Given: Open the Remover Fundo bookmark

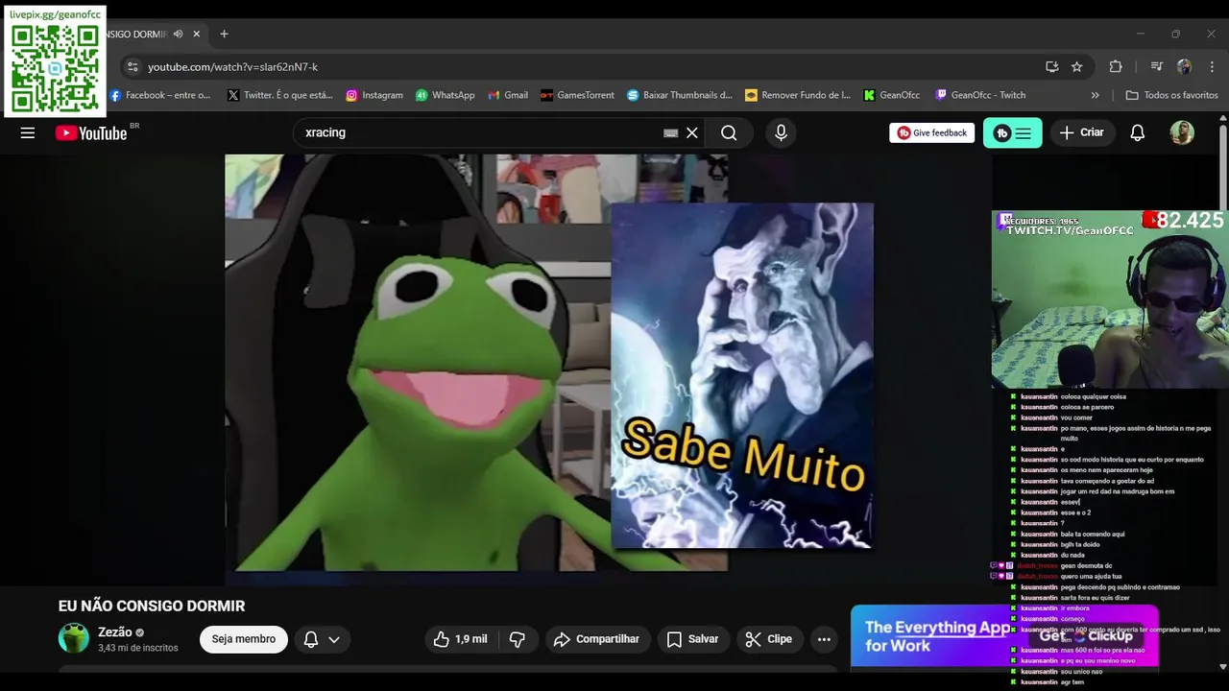Looking at the screenshot, I should [x=798, y=95].
